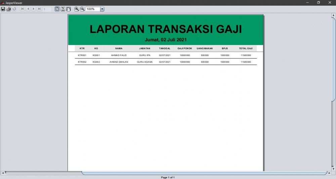Click the Zoom In magnifier
This screenshot has width=336, height=179.
click(77, 9)
